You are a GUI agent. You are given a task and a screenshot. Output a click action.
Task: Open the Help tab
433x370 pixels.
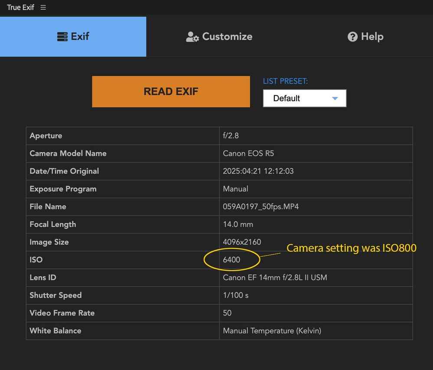pos(365,37)
